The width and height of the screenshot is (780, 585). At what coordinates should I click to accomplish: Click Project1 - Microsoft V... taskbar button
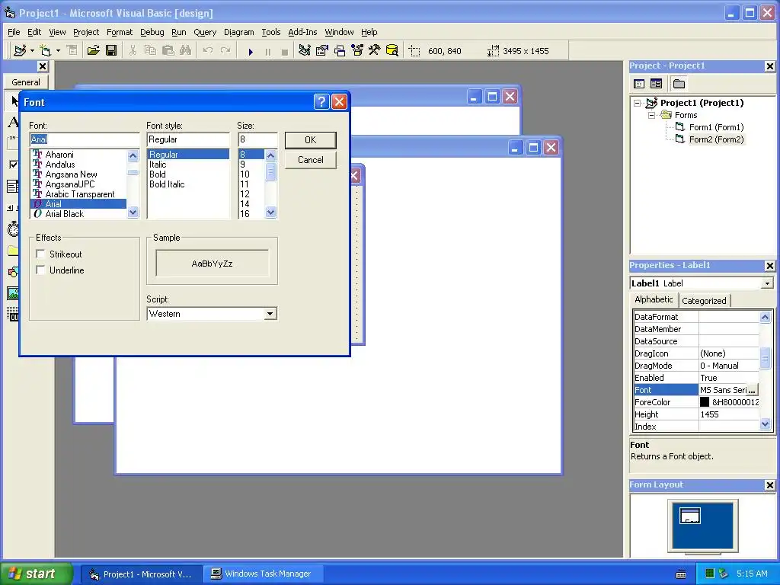(142, 574)
